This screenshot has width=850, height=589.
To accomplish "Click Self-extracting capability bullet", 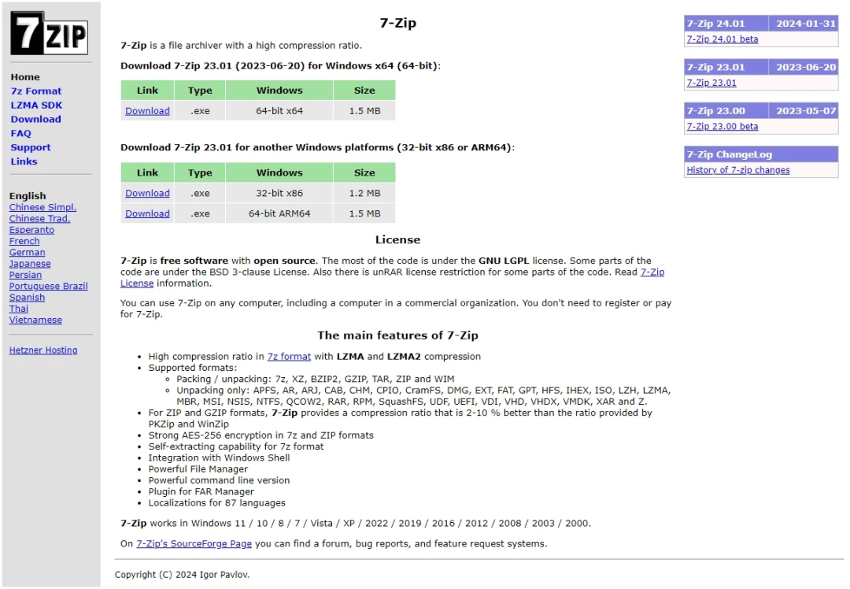I will tap(236, 447).
